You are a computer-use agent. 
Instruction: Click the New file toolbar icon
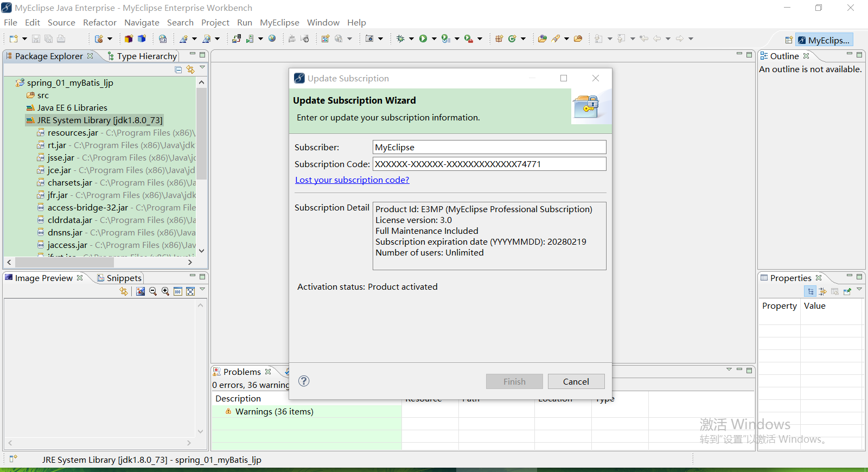pos(14,39)
